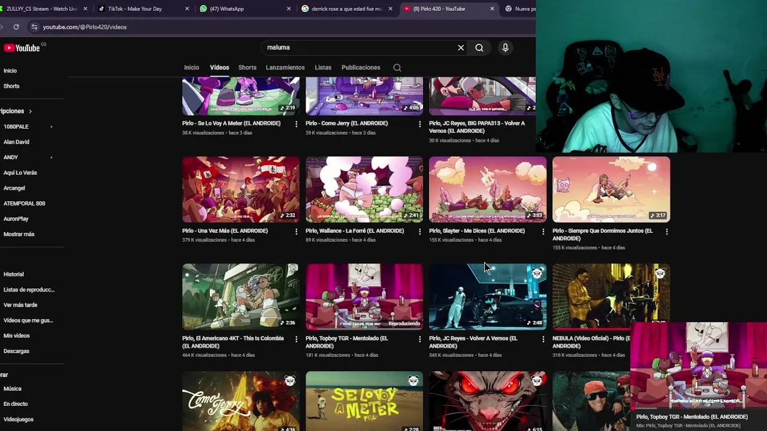Open Ver más tarde in the sidebar
Screen dimensions: 767x431
click(x=20, y=305)
